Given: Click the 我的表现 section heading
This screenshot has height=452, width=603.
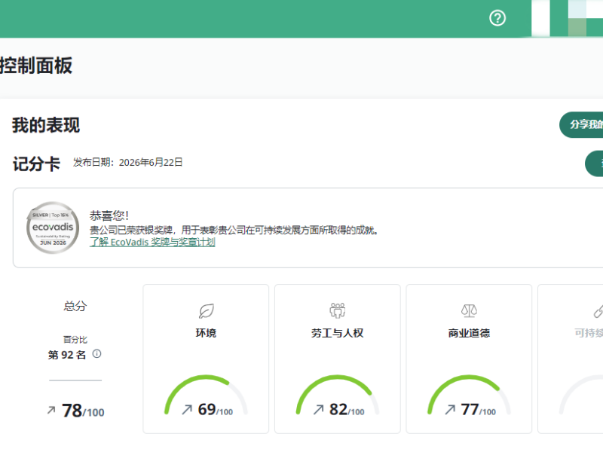Looking at the screenshot, I should point(46,125).
